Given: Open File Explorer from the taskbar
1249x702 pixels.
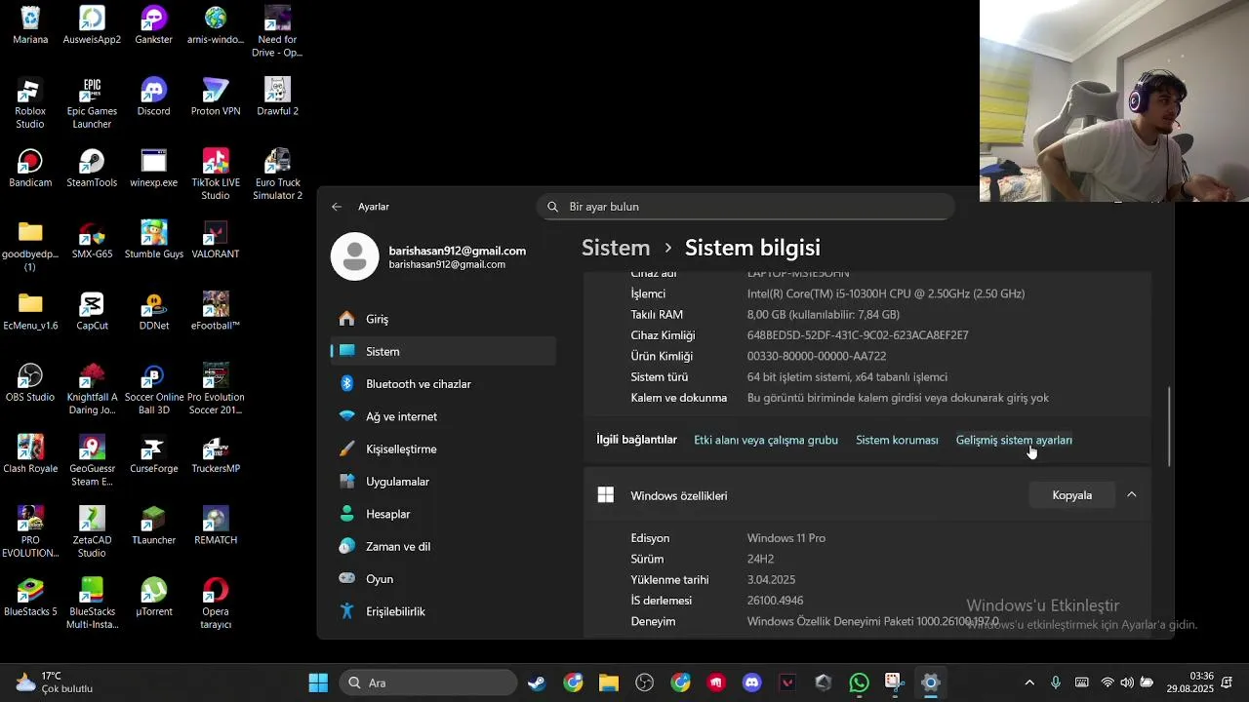Looking at the screenshot, I should tap(609, 682).
